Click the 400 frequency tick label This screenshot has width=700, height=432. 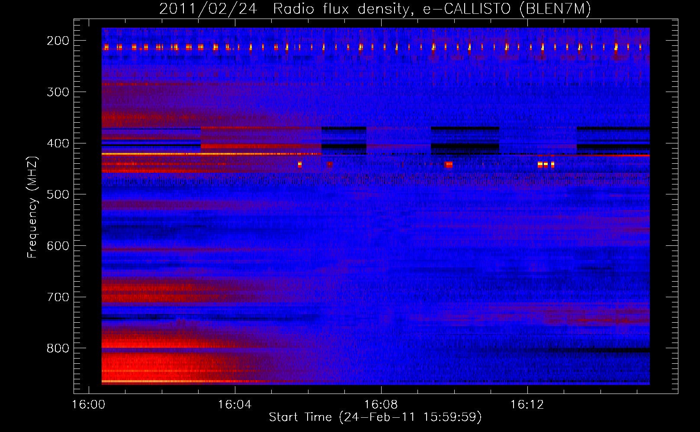pyautogui.click(x=58, y=143)
